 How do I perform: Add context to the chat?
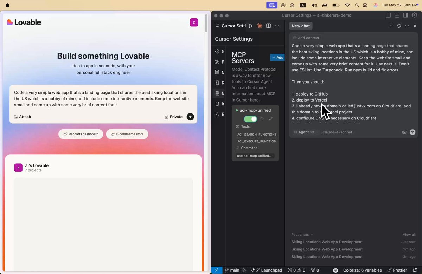pyautogui.click(x=306, y=38)
